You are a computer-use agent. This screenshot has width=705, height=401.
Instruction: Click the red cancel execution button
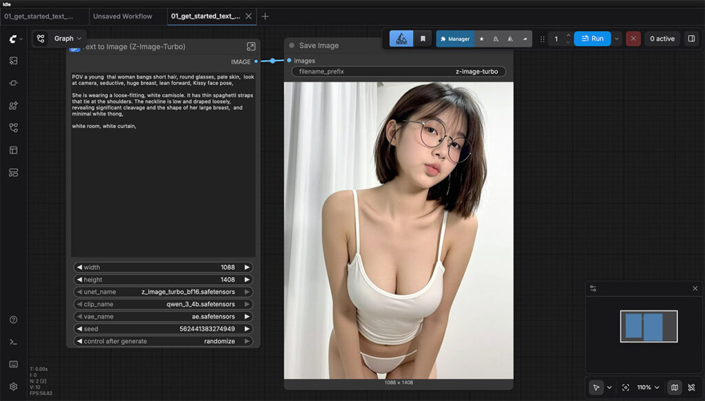click(x=633, y=39)
